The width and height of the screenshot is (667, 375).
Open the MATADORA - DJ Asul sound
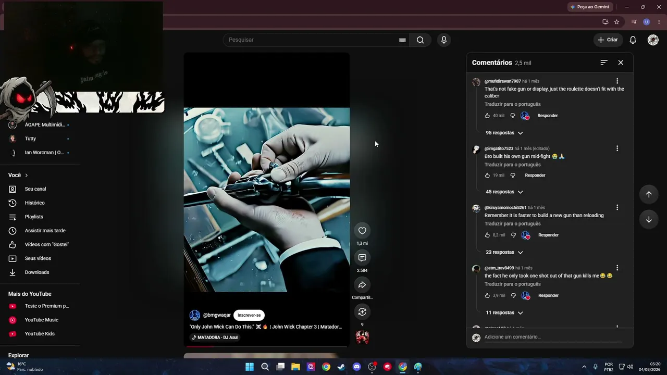click(215, 337)
